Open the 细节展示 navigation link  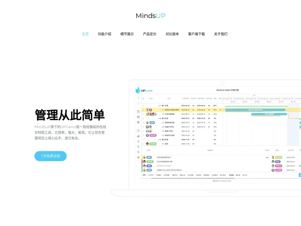click(x=127, y=34)
